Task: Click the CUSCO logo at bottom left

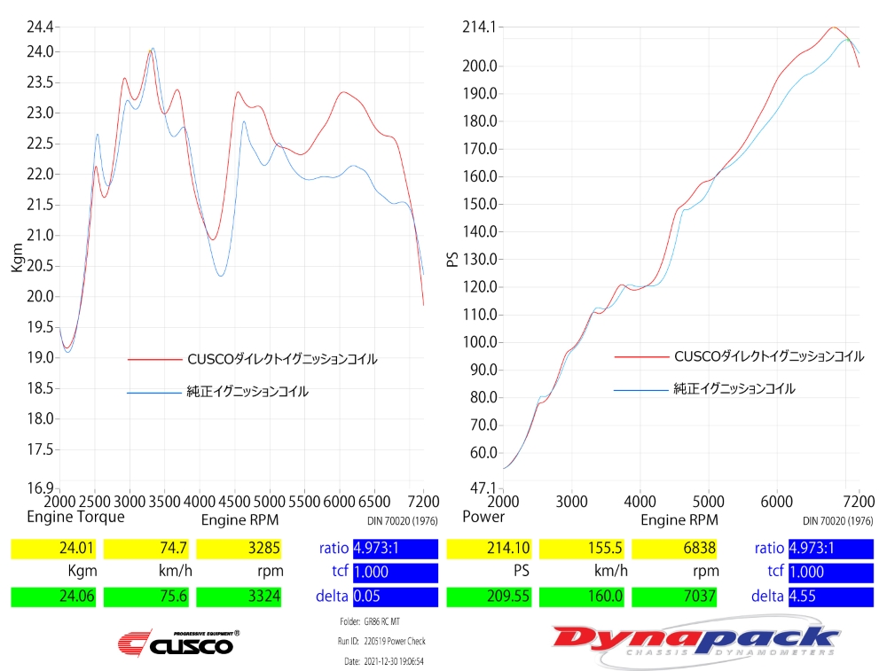Action: coord(178,642)
